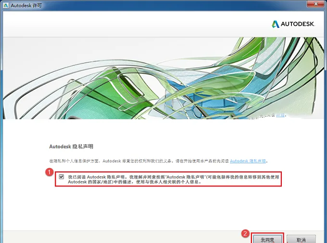The image size is (327, 243).
Task: Click the privacy agreement text starting 我已阅读 Autodesk
Action: point(173,179)
